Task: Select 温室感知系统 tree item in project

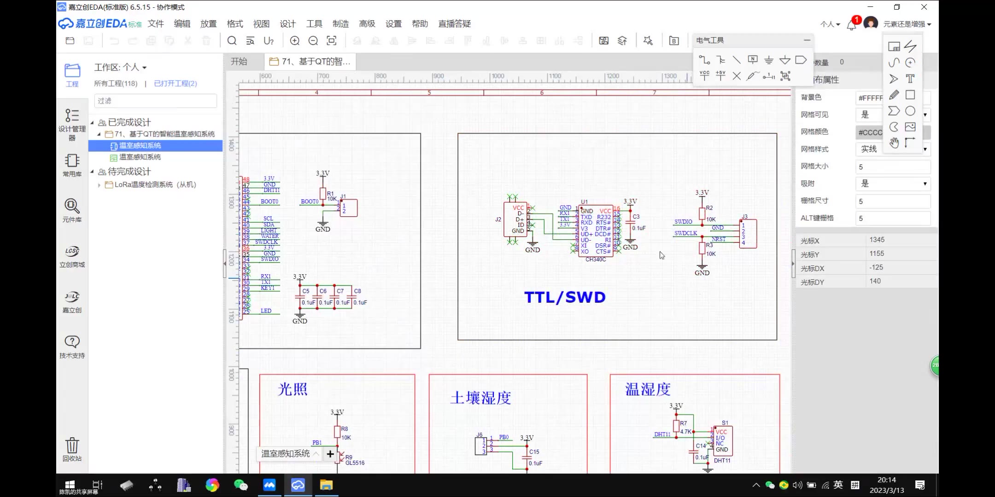Action: pos(140,145)
